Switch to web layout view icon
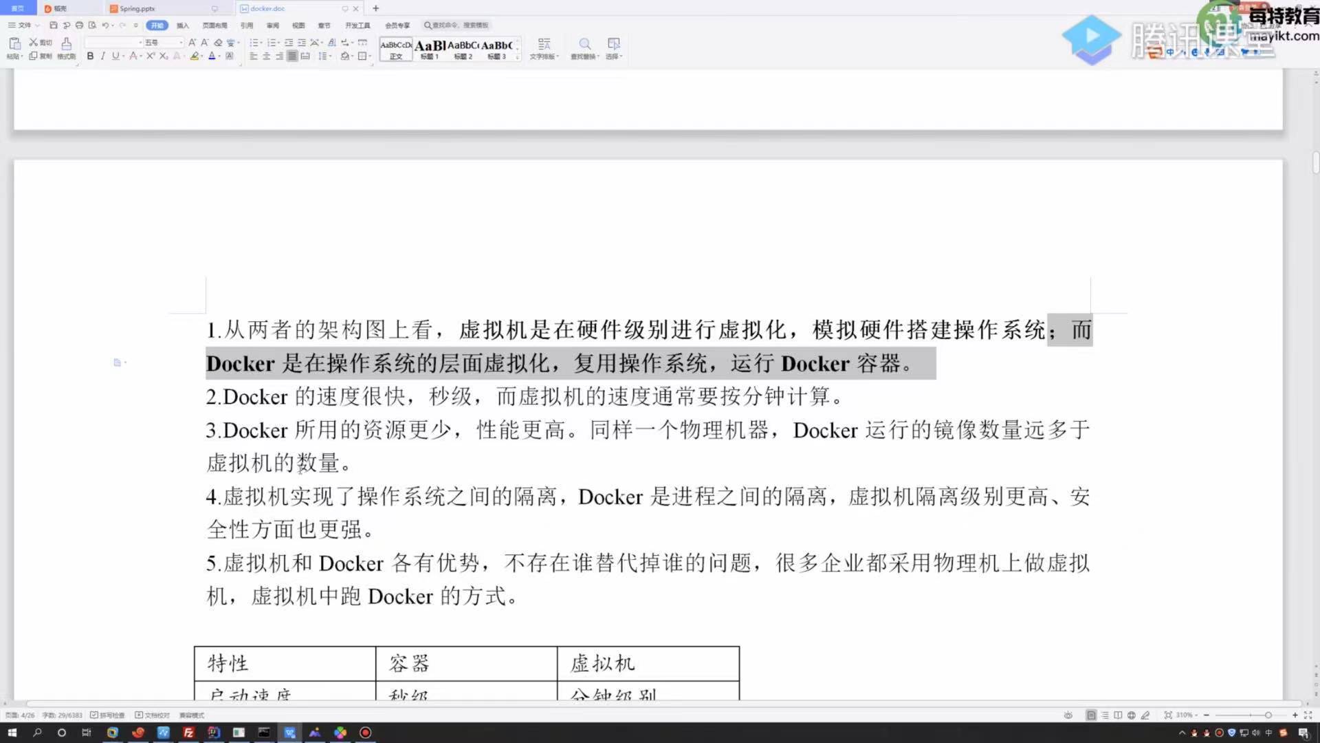 (x=1131, y=715)
